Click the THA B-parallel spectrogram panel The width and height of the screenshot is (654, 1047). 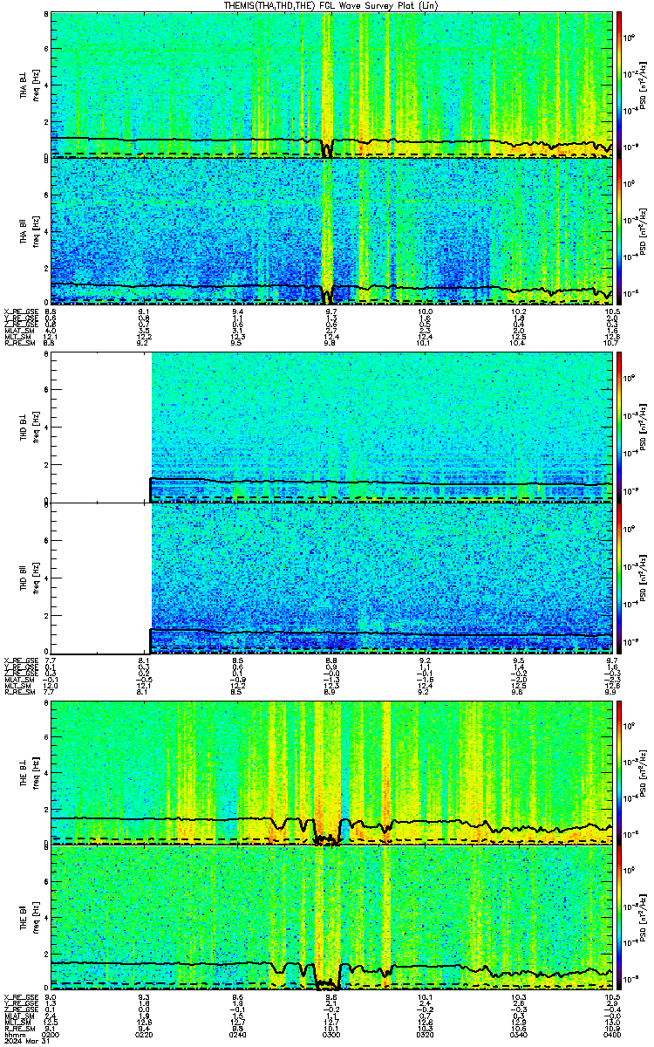pyautogui.click(x=331, y=231)
